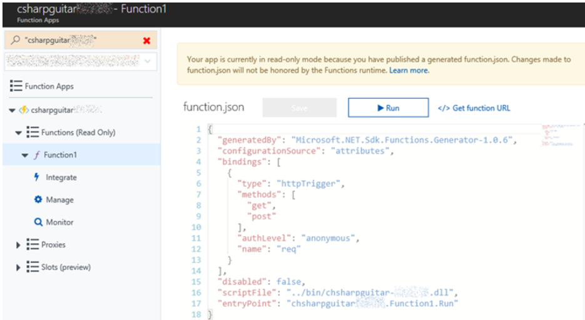Clear the search with the red X

tap(146, 41)
